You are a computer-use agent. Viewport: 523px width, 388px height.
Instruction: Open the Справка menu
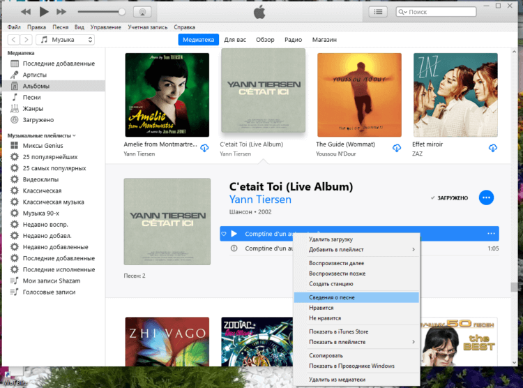(184, 27)
